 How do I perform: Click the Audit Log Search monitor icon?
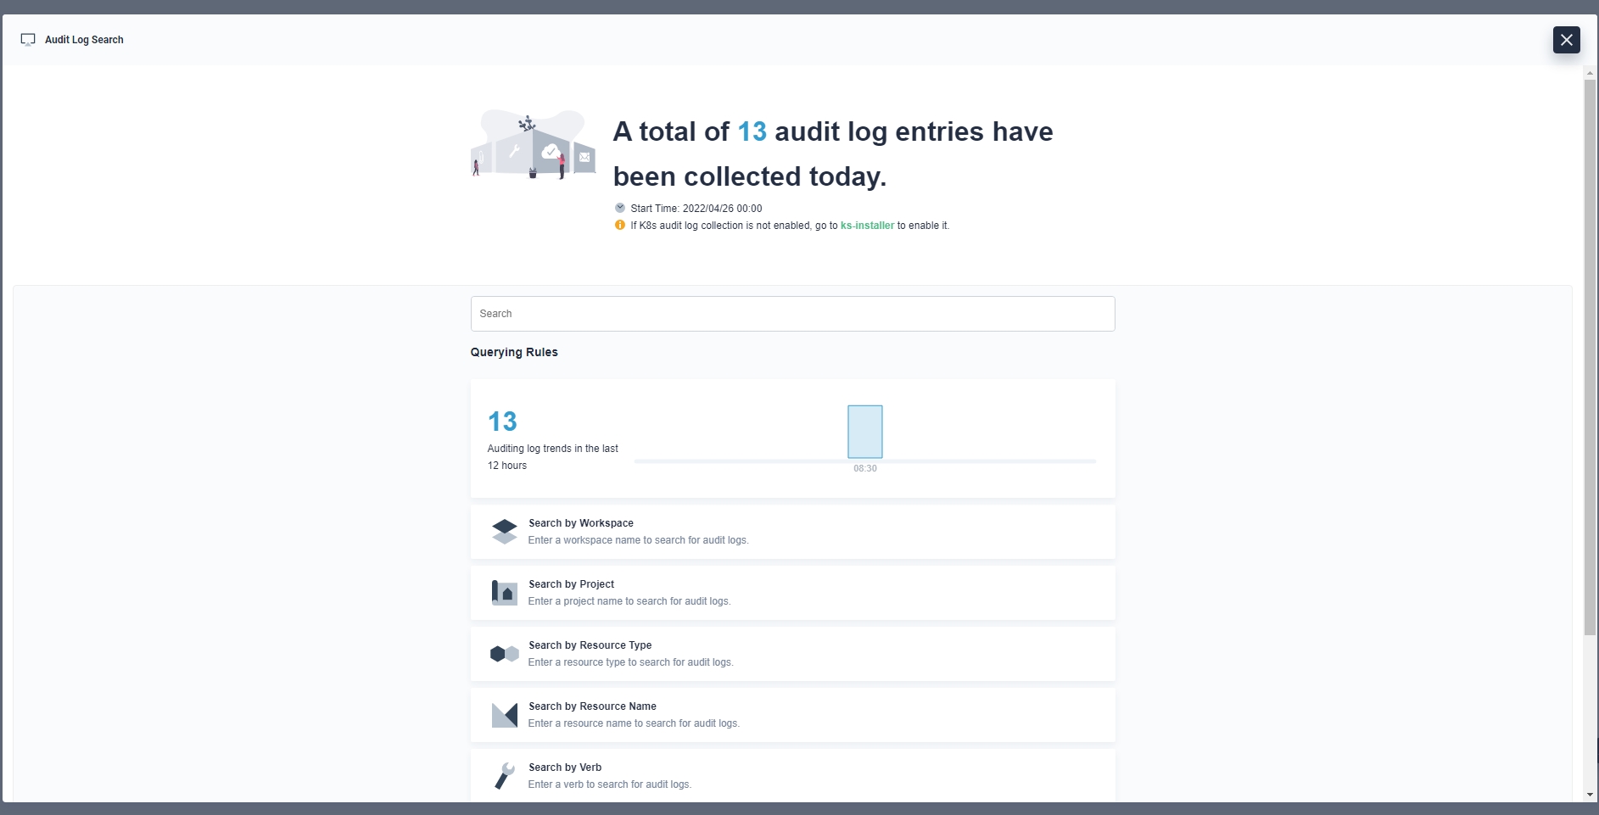[x=28, y=40]
